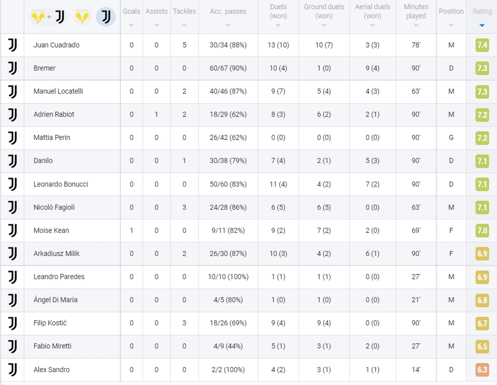This screenshot has width=497, height=385.
Task: Click the Rating column header
Action: (482, 11)
